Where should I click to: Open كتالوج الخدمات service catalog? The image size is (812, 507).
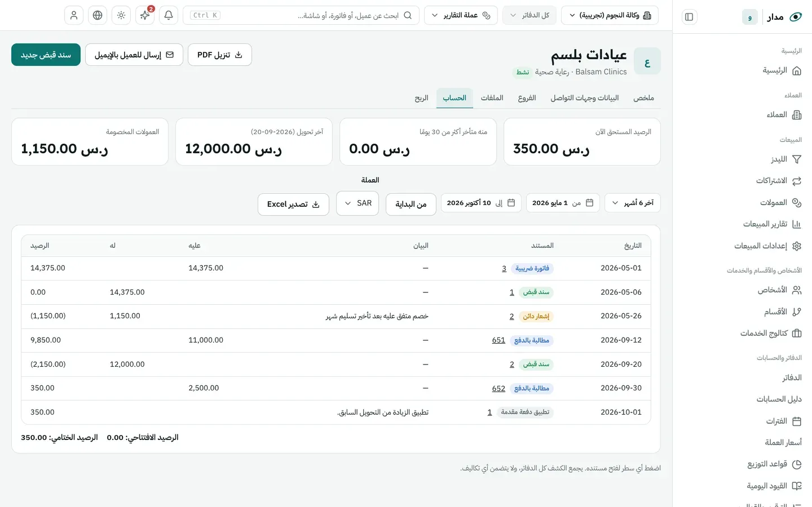tap(770, 333)
